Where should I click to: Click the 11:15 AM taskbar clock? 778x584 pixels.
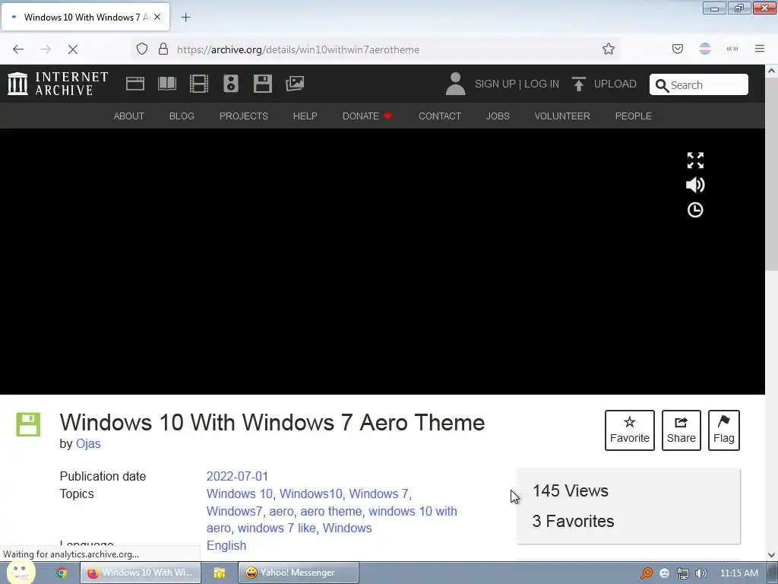[x=738, y=573]
